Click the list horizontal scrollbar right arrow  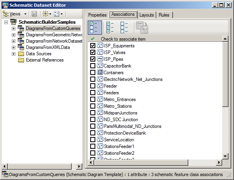219,162
